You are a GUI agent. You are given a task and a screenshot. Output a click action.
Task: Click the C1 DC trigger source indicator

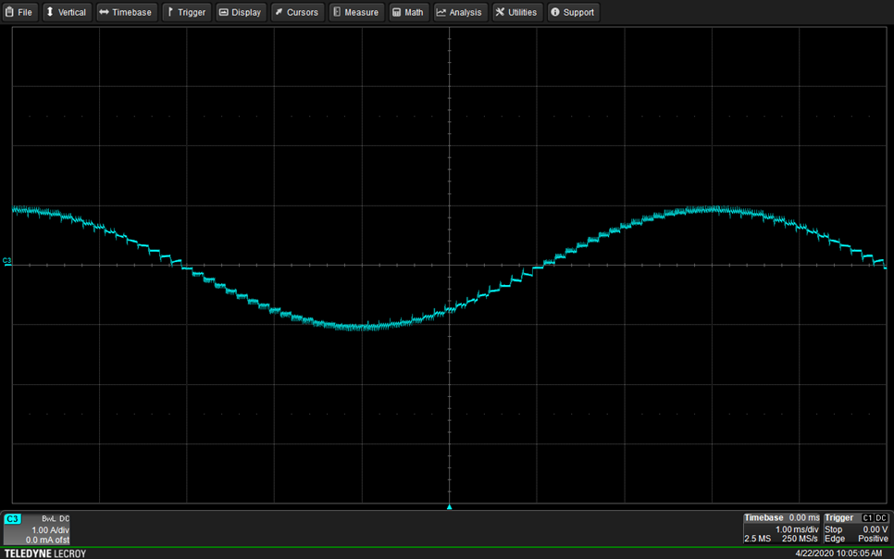click(875, 518)
